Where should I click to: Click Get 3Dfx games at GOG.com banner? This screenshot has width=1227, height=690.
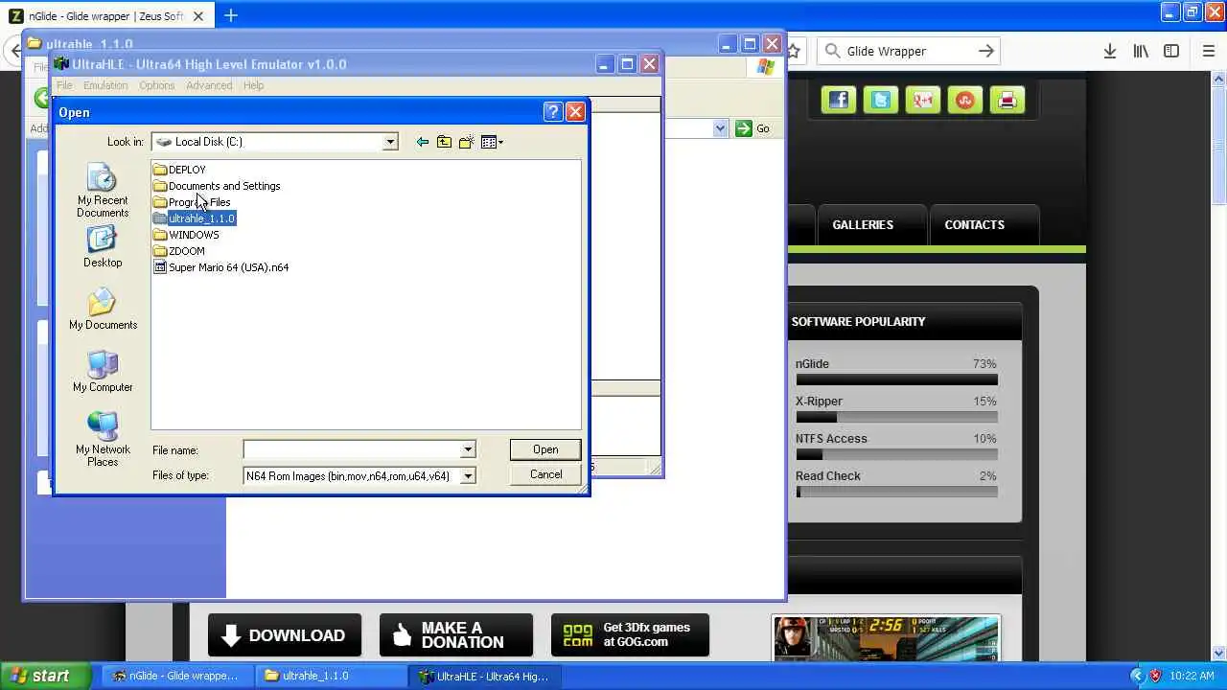coord(630,635)
